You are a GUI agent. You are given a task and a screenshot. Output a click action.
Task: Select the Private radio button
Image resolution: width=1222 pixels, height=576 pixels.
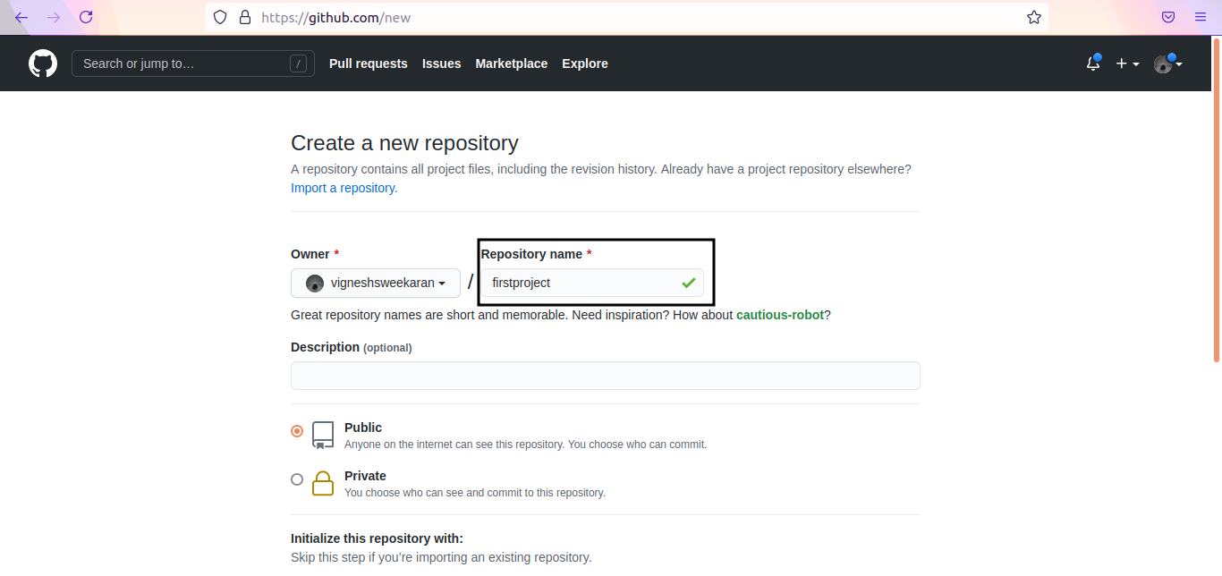[297, 479]
